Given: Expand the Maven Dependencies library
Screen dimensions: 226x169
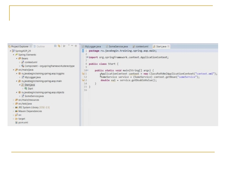Looking at the screenshot, I should (x=13, y=111).
